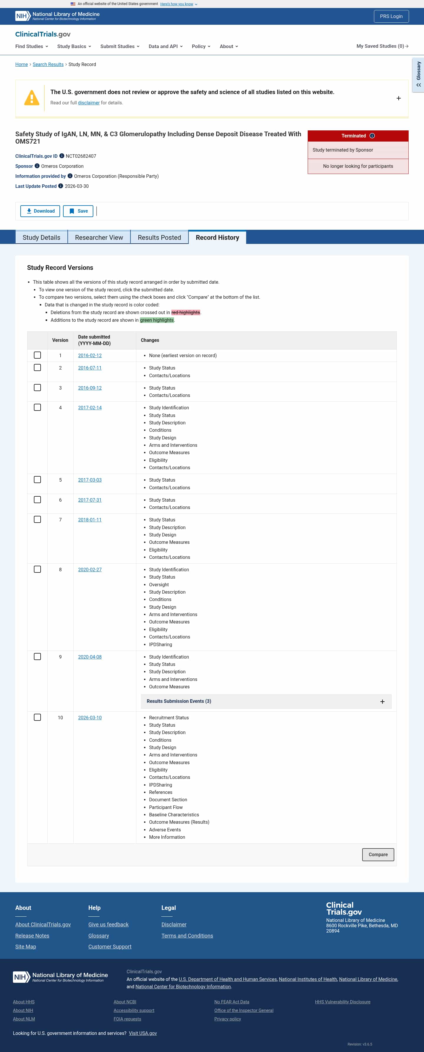Click the info icon in Terminated status banner
The width and height of the screenshot is (424, 1052).
(x=372, y=136)
